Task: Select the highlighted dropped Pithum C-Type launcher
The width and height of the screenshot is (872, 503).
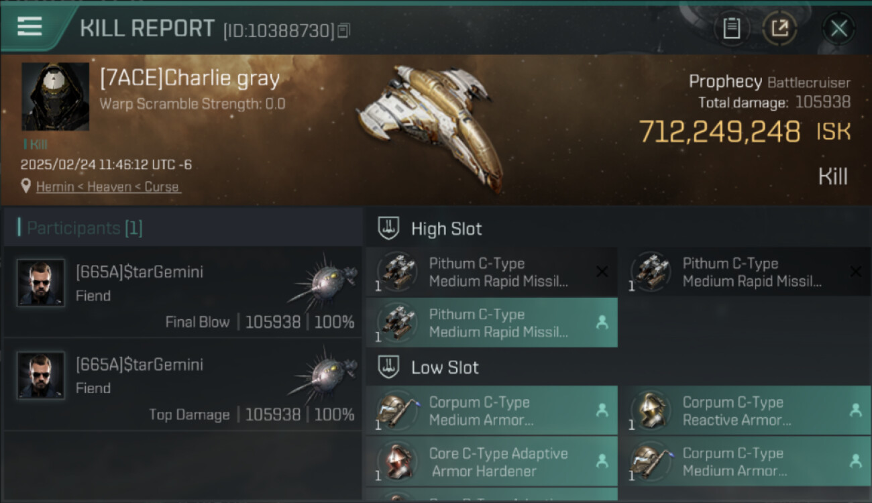Action: coord(491,323)
